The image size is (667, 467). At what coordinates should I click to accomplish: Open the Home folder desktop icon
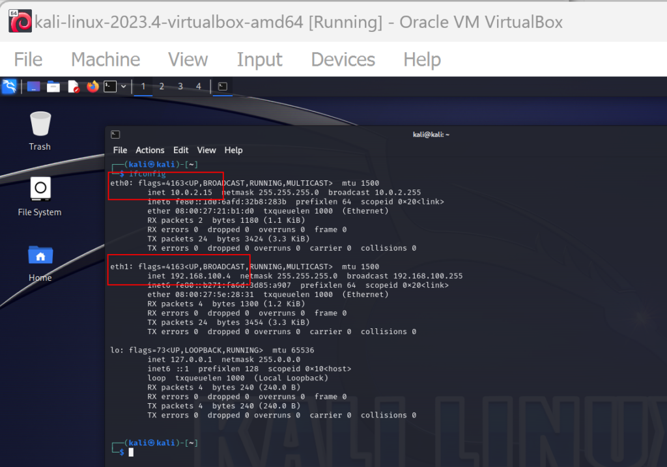pyautogui.click(x=40, y=264)
